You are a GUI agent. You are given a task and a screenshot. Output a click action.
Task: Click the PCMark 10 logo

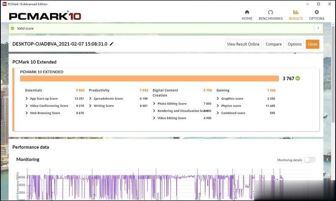[x=45, y=16]
